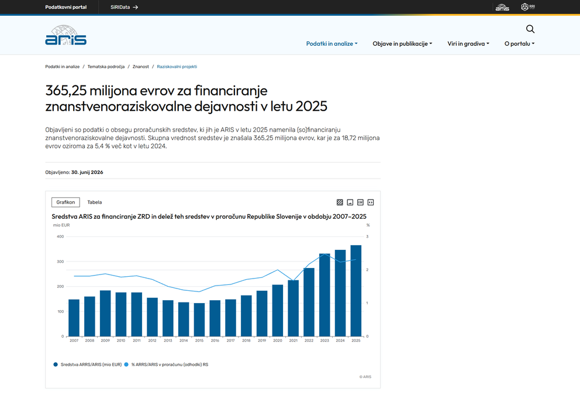Open the search magnifier icon
This screenshot has height=395, width=580.
[530, 29]
